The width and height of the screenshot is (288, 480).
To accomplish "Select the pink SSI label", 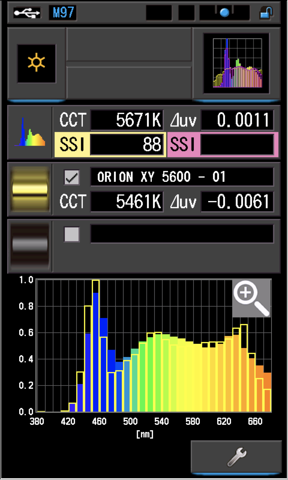I will [183, 145].
